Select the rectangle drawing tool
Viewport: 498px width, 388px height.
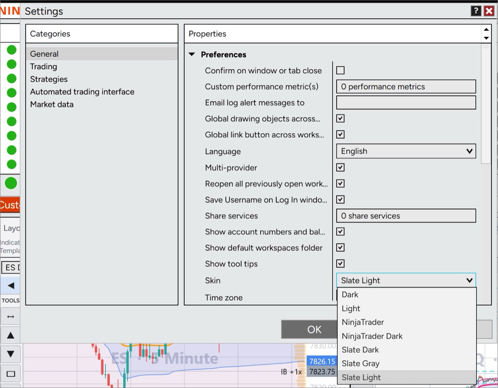point(11,373)
